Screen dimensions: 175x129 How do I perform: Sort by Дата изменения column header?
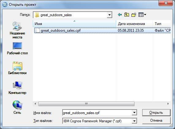point(134,23)
